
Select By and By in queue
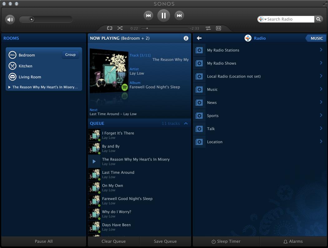(139, 148)
